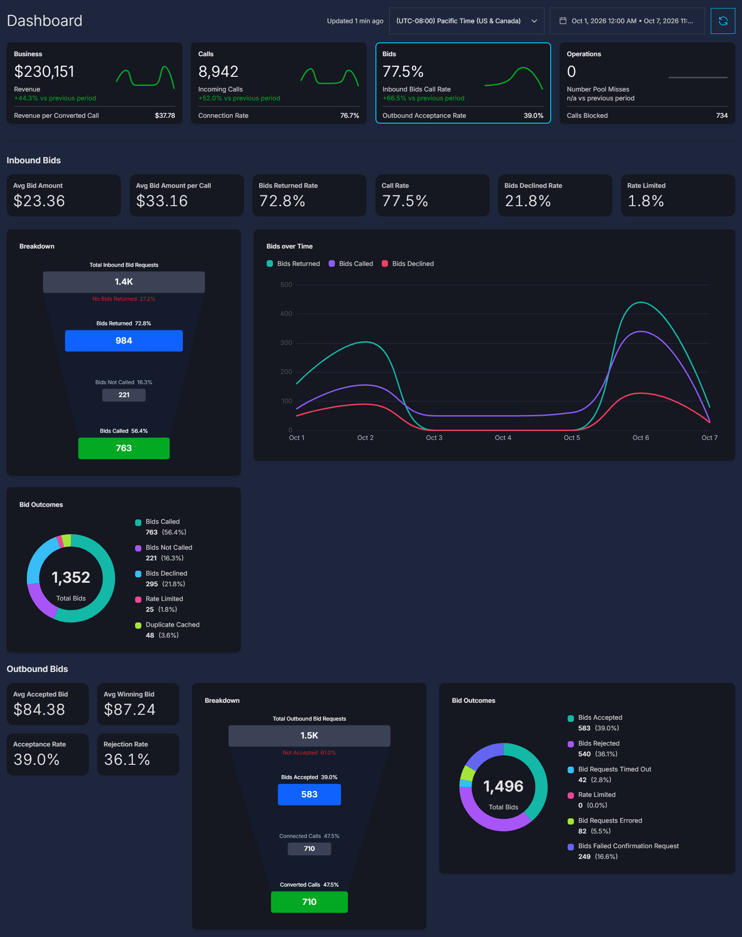Open the timezone dropdown chevron
Screen dimensions: 742x937
[x=534, y=21]
